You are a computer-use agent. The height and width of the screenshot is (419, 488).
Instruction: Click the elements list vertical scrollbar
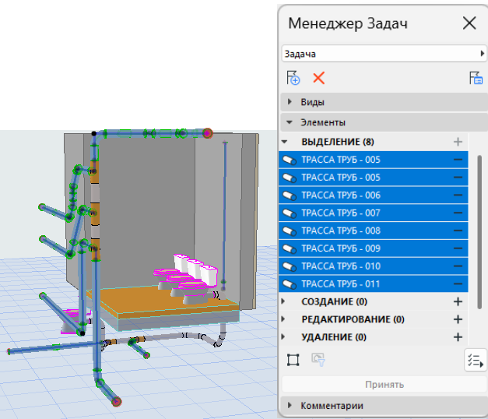(479, 232)
